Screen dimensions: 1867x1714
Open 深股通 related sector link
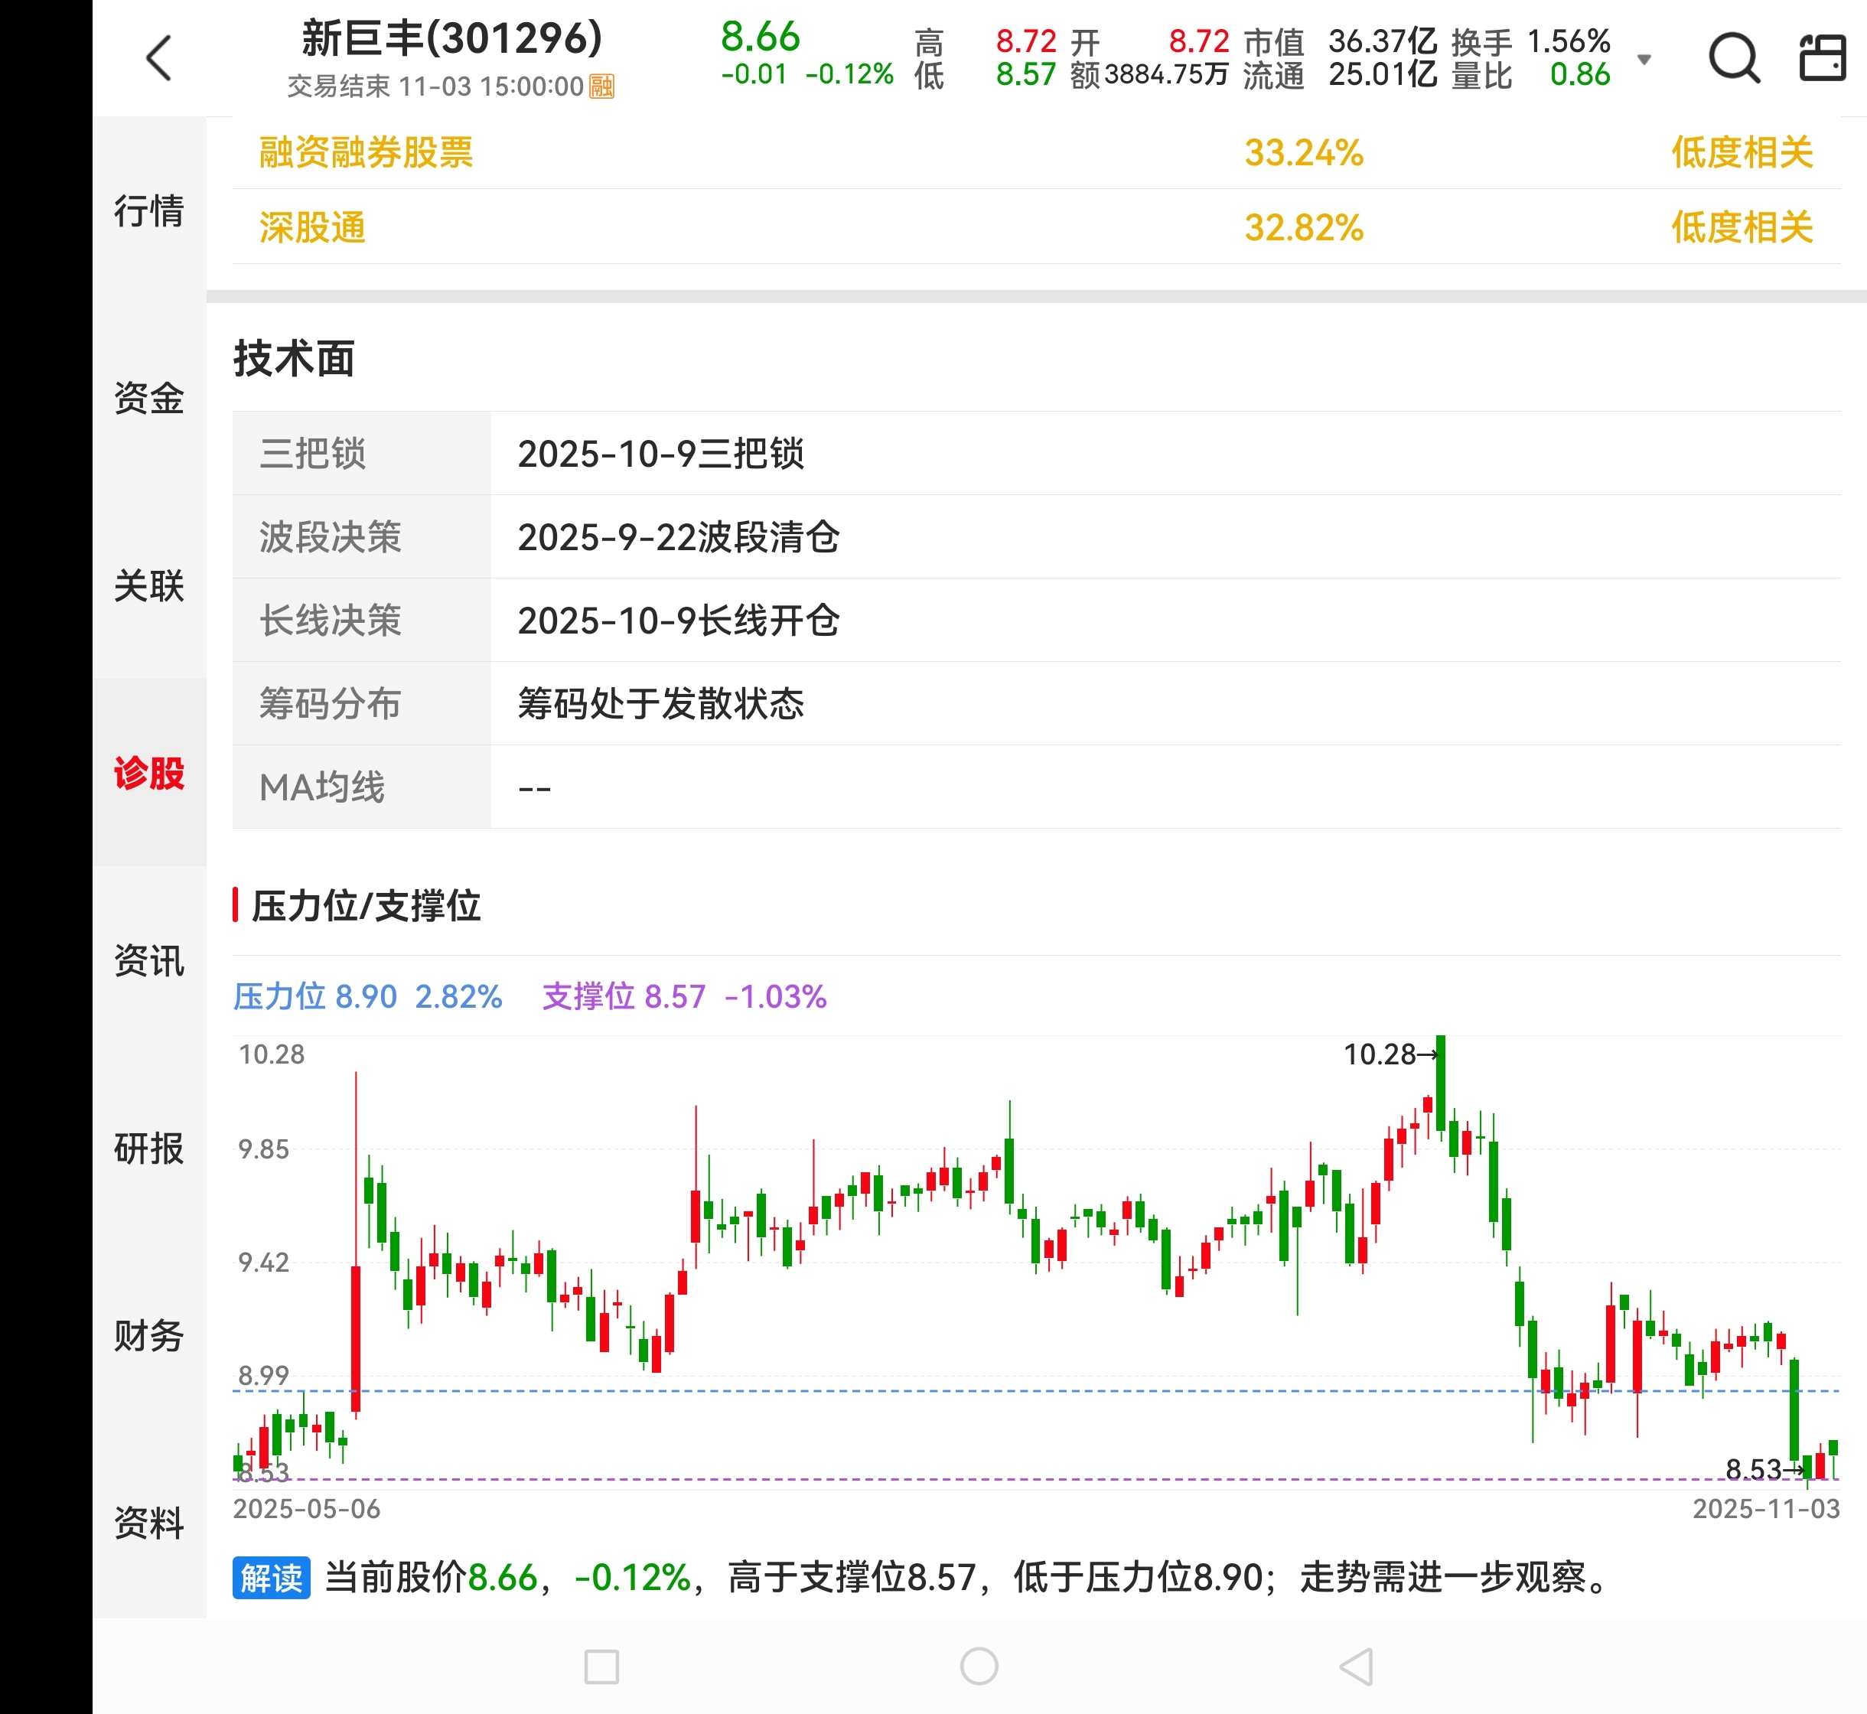coord(311,227)
